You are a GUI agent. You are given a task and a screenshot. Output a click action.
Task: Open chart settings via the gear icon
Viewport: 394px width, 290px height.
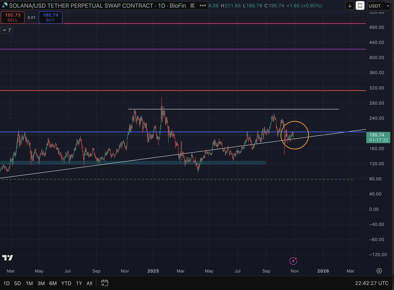(379, 271)
